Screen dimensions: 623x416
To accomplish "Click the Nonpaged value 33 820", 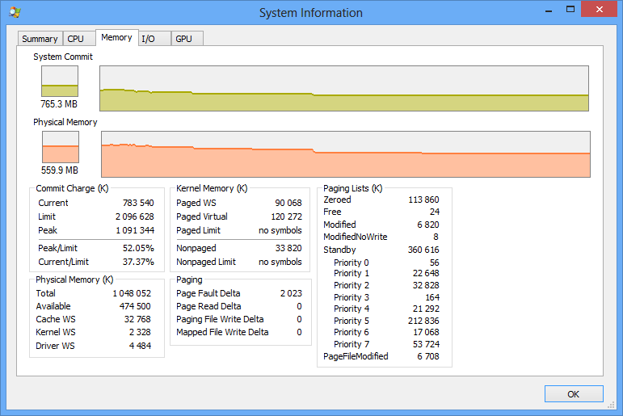I will [288, 248].
